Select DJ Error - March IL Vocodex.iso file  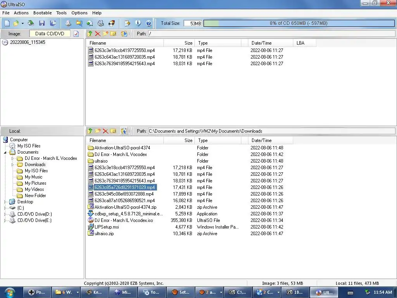124,220
